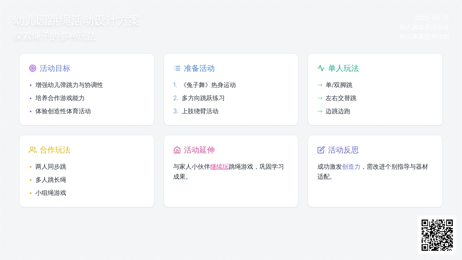Click the text 幼儿体质提升计划
The image size is (462, 260).
coord(424,37)
